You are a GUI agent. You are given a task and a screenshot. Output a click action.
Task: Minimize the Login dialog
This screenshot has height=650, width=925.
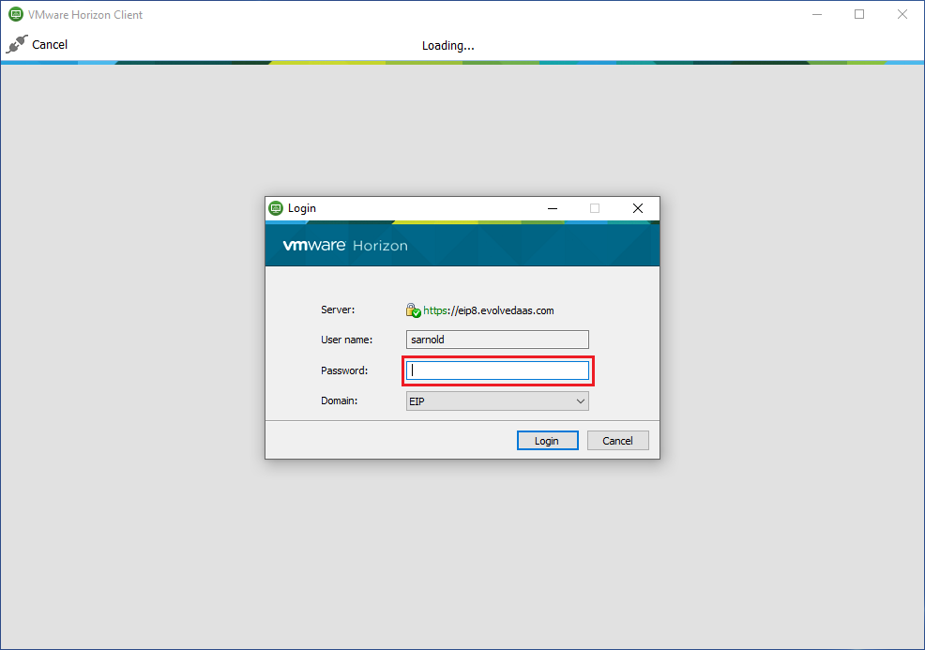tap(551, 208)
